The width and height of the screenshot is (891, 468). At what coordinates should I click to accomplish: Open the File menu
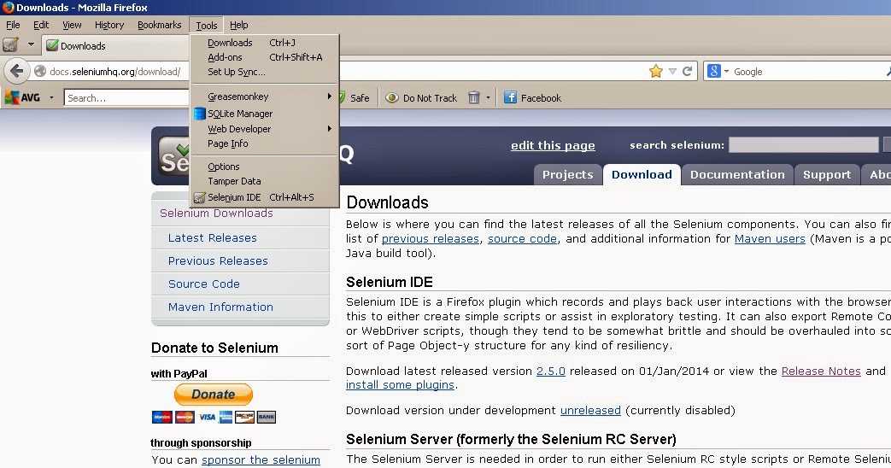pyautogui.click(x=13, y=25)
